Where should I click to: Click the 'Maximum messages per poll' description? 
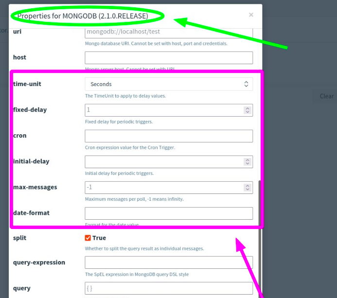(134, 199)
